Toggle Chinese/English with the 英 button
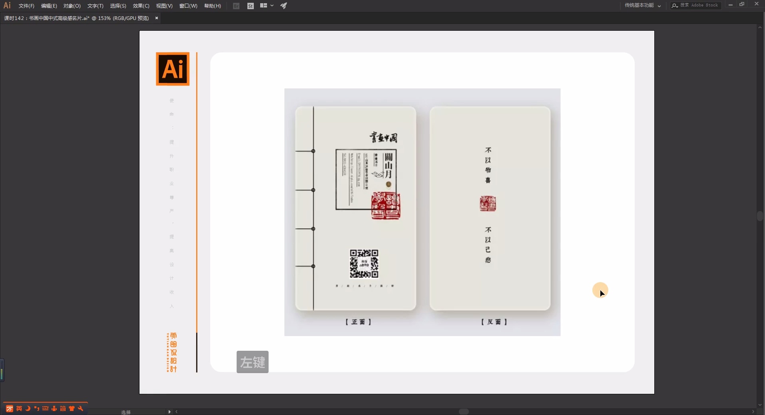 coord(19,408)
